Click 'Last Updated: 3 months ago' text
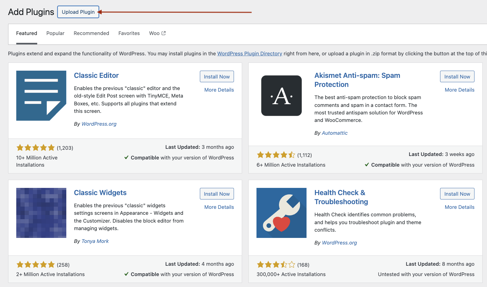Image resolution: width=487 pixels, height=287 pixels. [200, 147]
